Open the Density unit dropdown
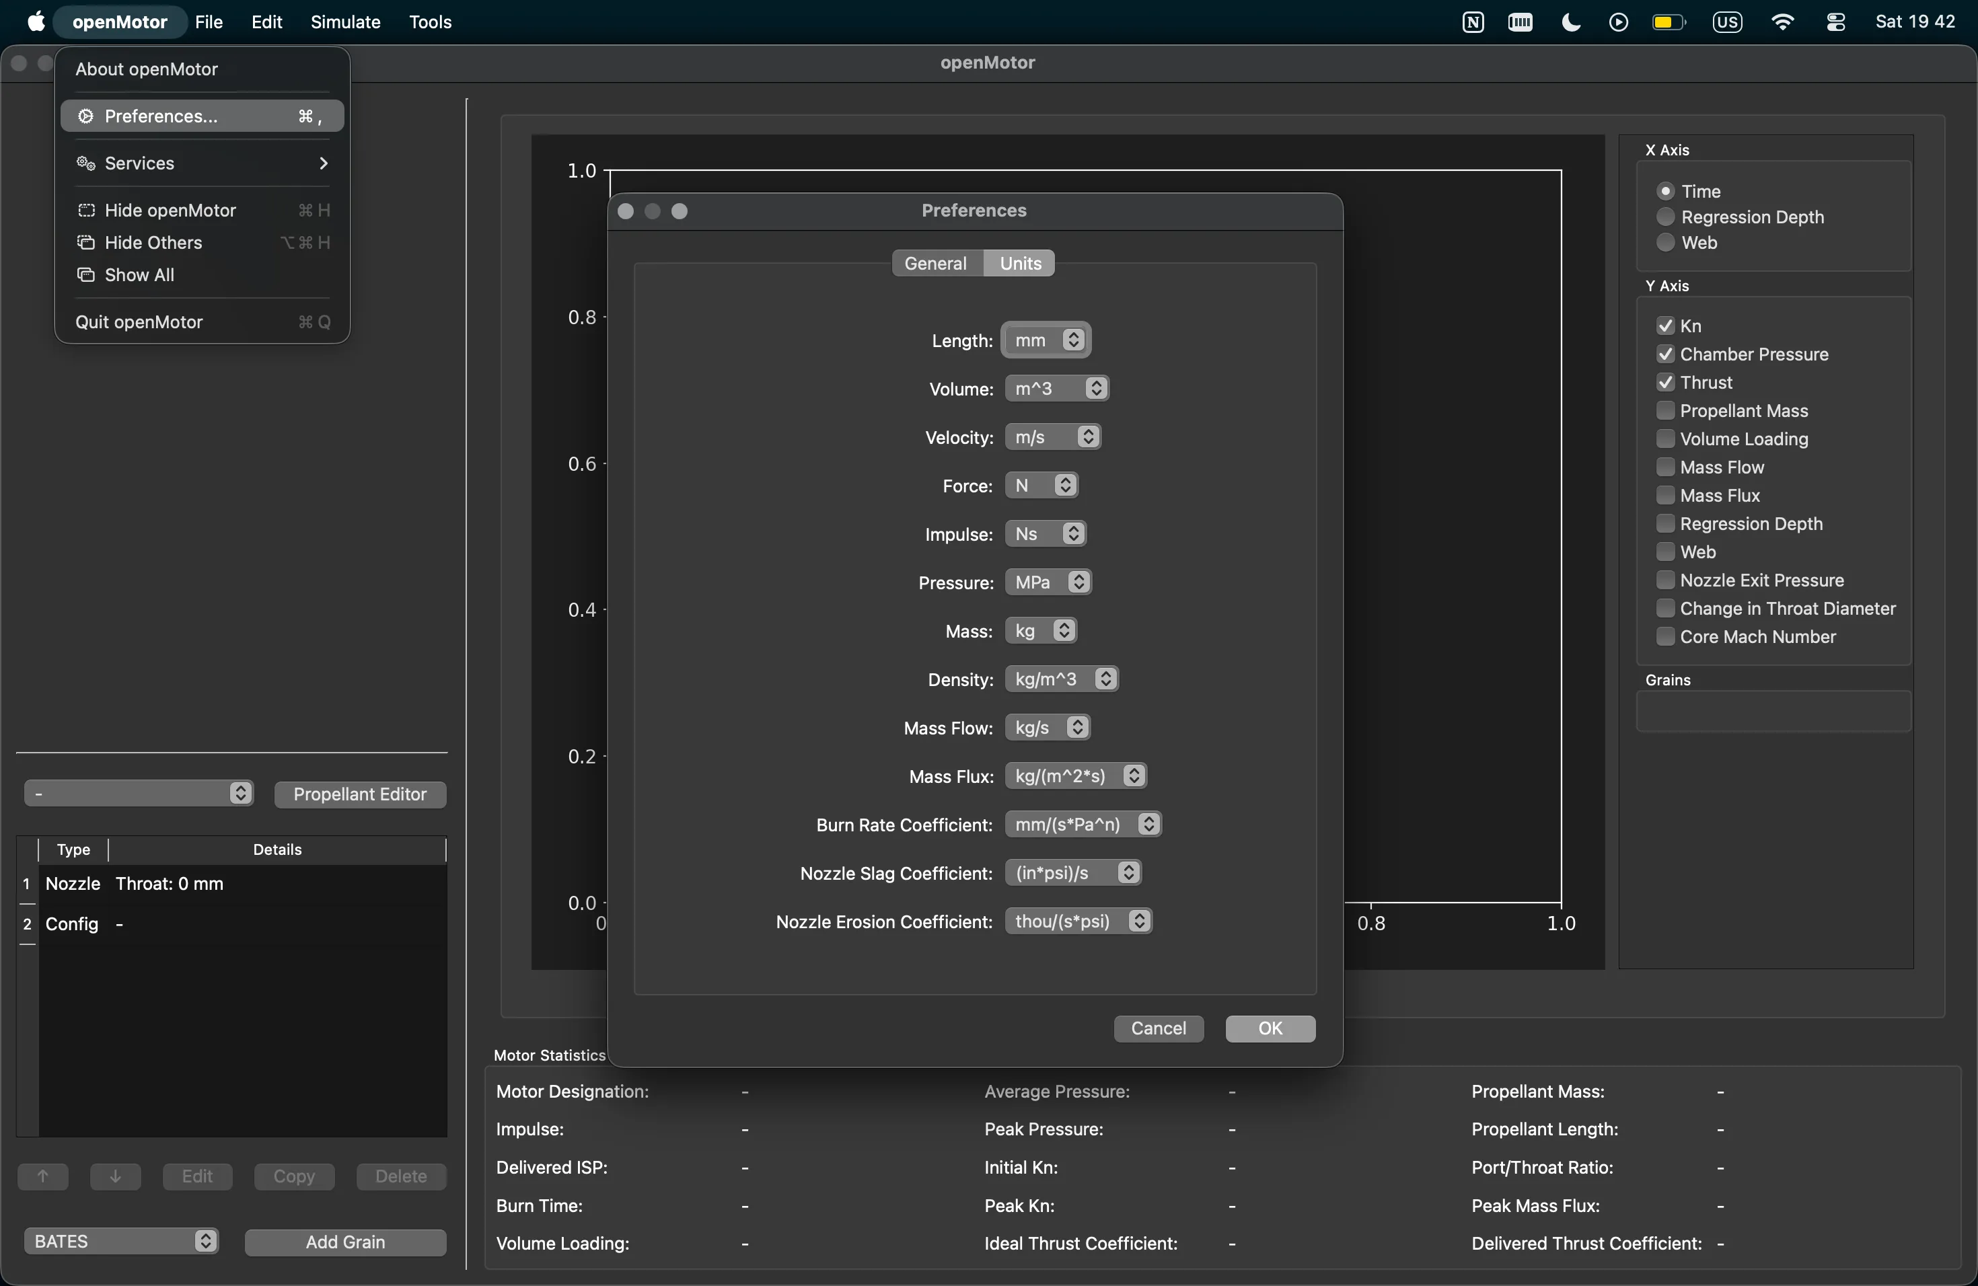Screen dimensions: 1978x1286 [x=1062, y=679]
